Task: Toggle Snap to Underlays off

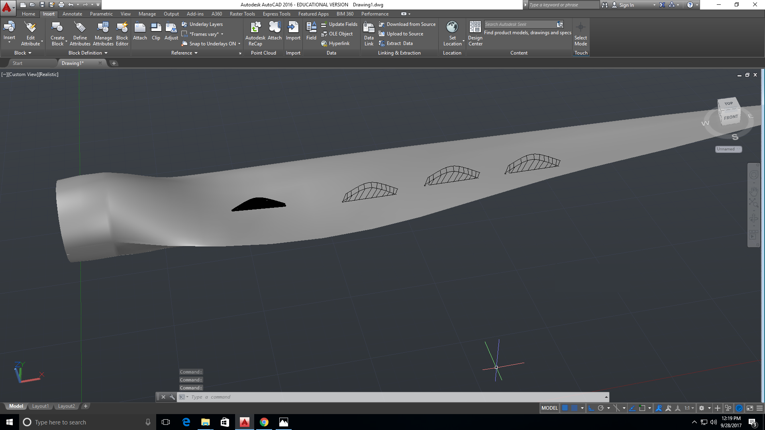Action: coord(210,44)
